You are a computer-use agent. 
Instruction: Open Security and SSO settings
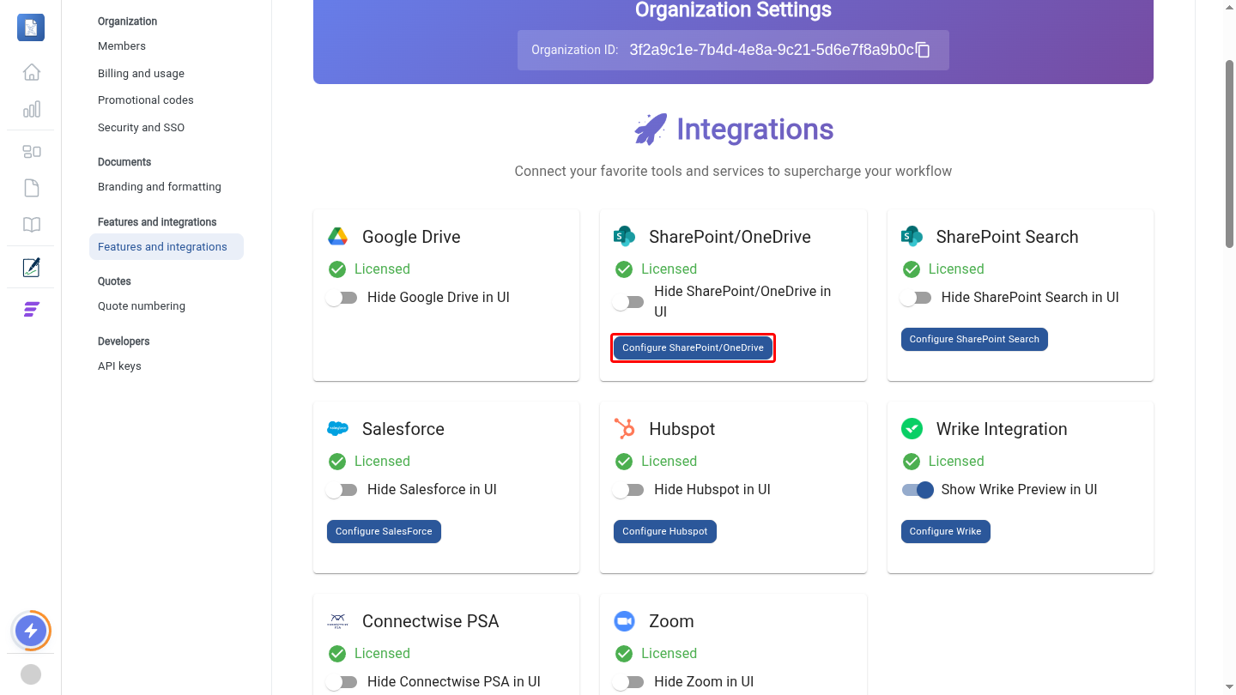(x=141, y=128)
